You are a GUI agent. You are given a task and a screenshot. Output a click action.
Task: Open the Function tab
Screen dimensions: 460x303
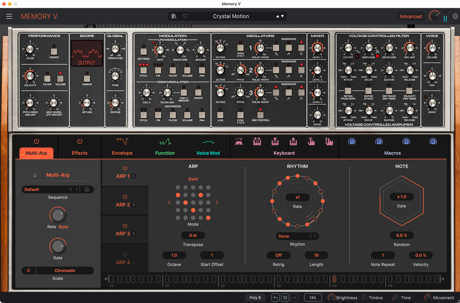165,153
